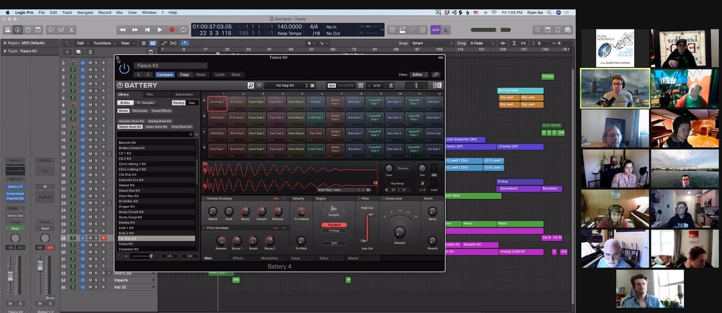Toggle the Inspector info icon
This screenshot has width=722, height=313.
coord(19,29)
